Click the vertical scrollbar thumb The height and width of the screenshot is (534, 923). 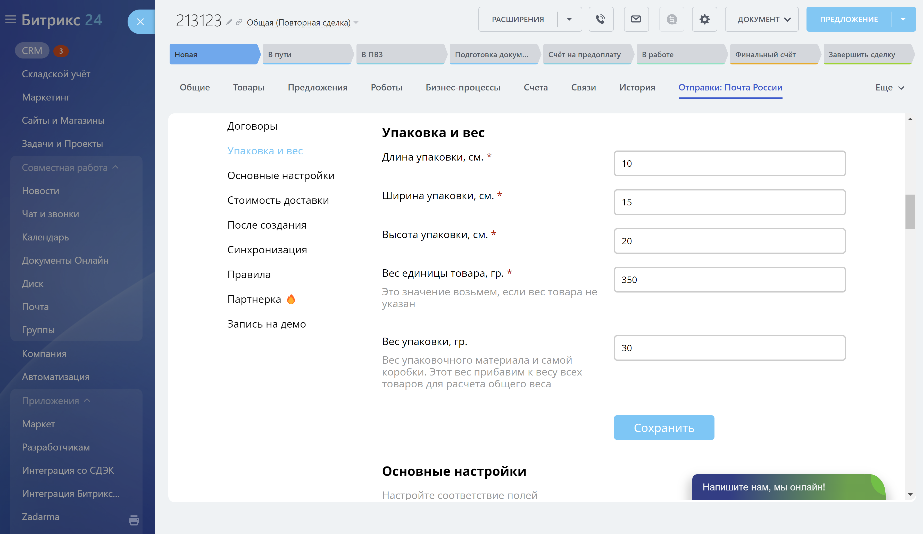click(x=910, y=212)
